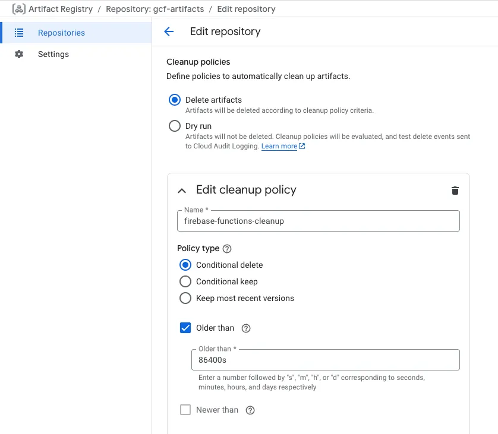Uncheck the Older than checkbox
This screenshot has height=434, width=498.
(x=185, y=328)
